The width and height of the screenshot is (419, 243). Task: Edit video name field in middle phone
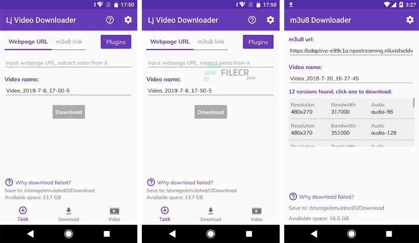(x=211, y=91)
